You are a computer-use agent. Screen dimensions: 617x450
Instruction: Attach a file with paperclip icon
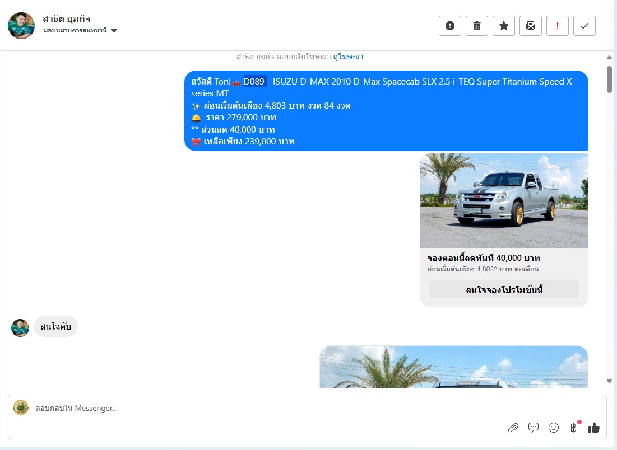[513, 428]
